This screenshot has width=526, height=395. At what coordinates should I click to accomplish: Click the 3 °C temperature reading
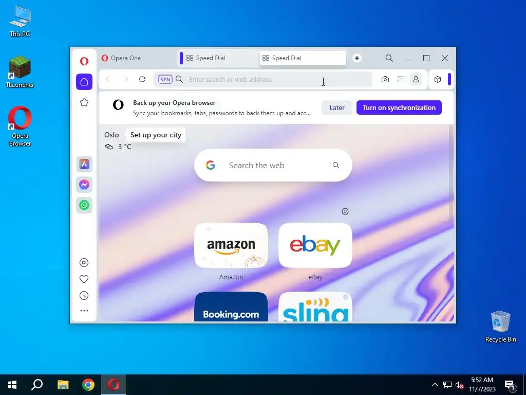click(124, 147)
